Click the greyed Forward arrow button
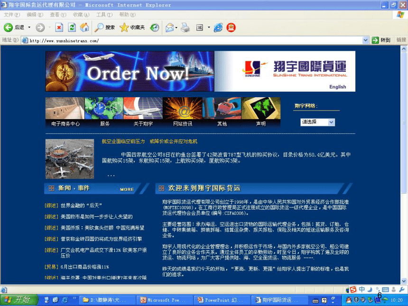The image size is (408, 306). click(40, 28)
